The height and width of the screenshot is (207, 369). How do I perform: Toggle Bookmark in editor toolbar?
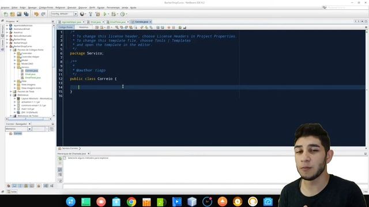pos(151,28)
